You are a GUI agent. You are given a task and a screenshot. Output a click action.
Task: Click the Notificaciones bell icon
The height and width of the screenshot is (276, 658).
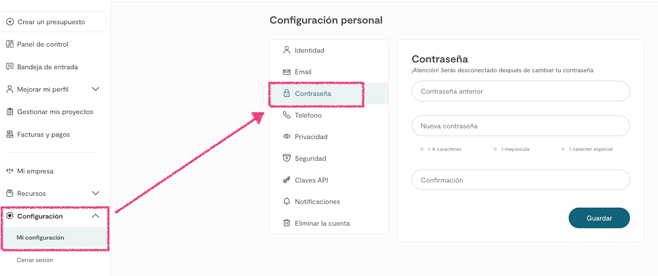(x=287, y=202)
